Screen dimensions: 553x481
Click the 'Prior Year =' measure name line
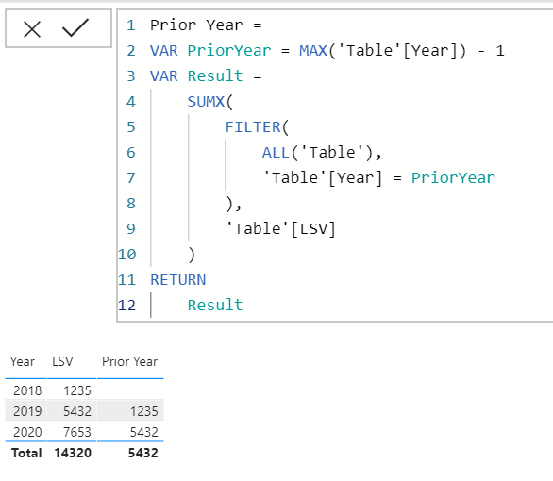tap(206, 25)
